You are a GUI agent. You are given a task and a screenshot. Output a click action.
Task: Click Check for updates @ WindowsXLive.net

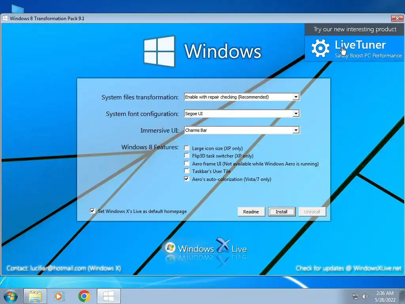pos(349,268)
